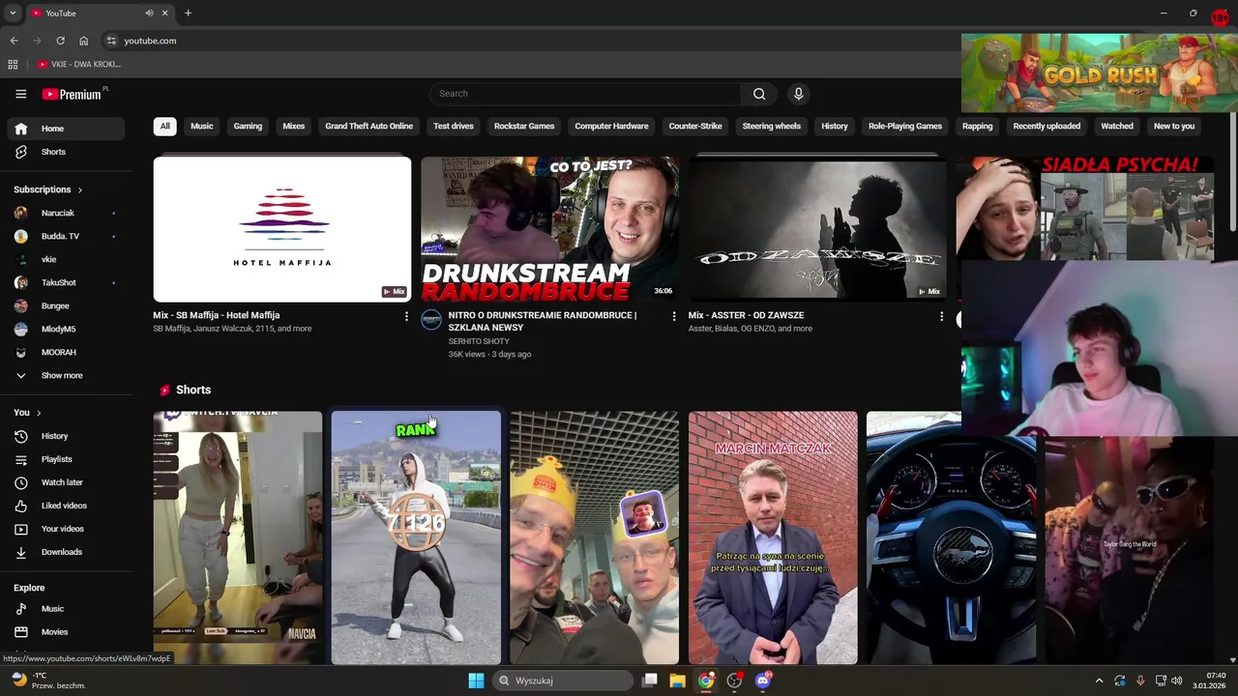Expand the Subscriptions section arrow
1238x696 pixels.
[x=79, y=189]
